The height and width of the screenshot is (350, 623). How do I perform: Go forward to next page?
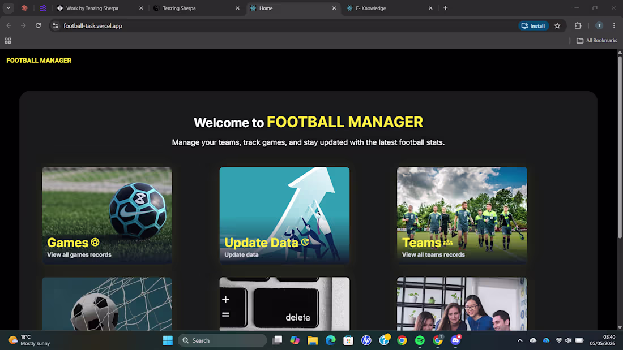pos(23,26)
